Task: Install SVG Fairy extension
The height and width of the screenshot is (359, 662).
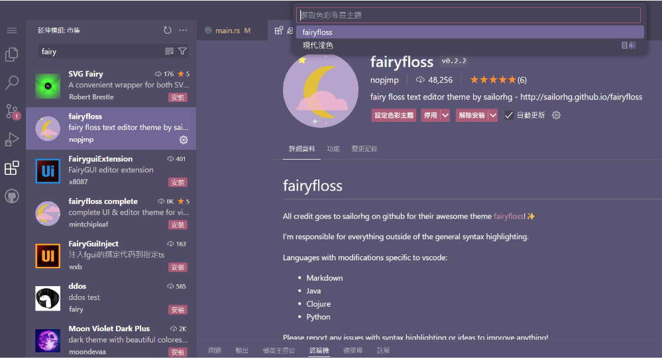Action: [178, 97]
